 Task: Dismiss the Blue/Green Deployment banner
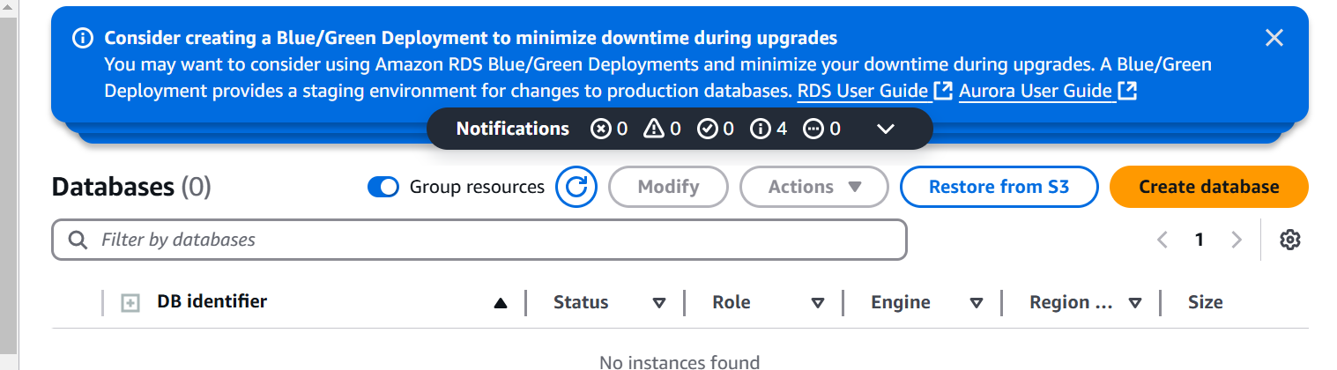click(x=1274, y=37)
